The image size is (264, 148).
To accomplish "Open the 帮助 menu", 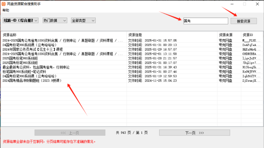I will coord(6,10).
